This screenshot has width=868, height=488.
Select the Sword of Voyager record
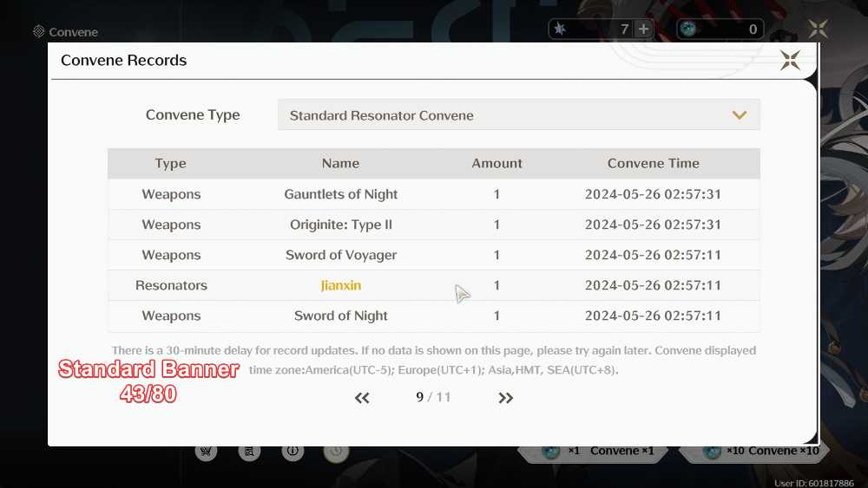[x=433, y=255]
